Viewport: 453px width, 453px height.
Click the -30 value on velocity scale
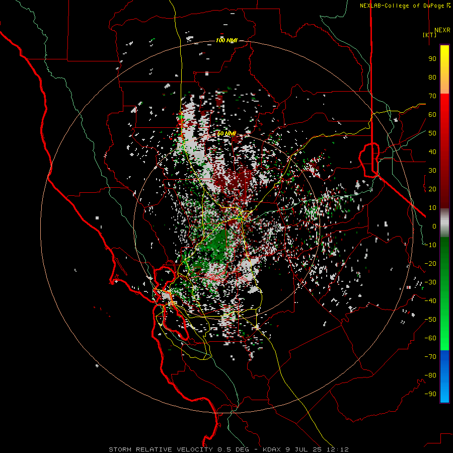click(x=430, y=282)
